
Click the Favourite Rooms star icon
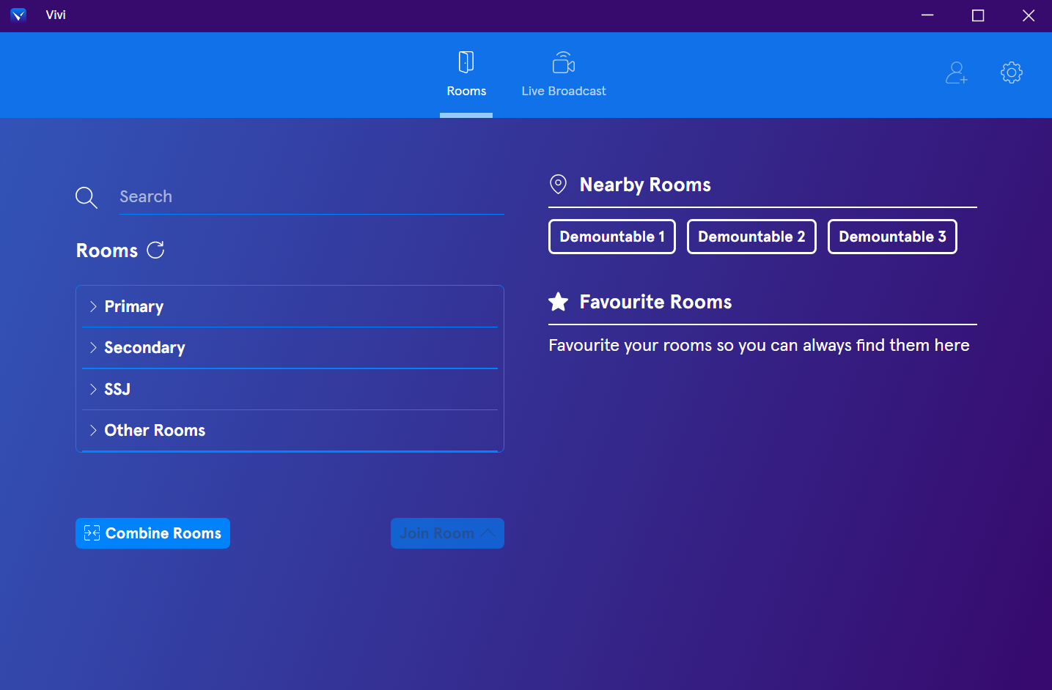(558, 302)
